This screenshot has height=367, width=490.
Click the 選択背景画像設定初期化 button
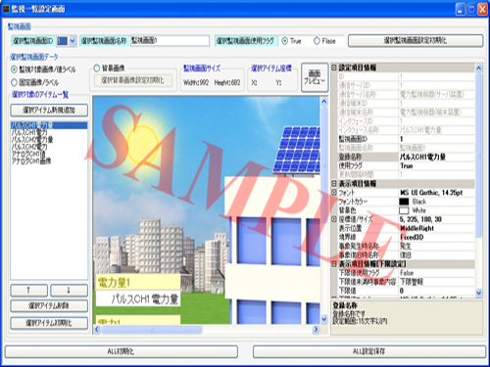[133, 80]
